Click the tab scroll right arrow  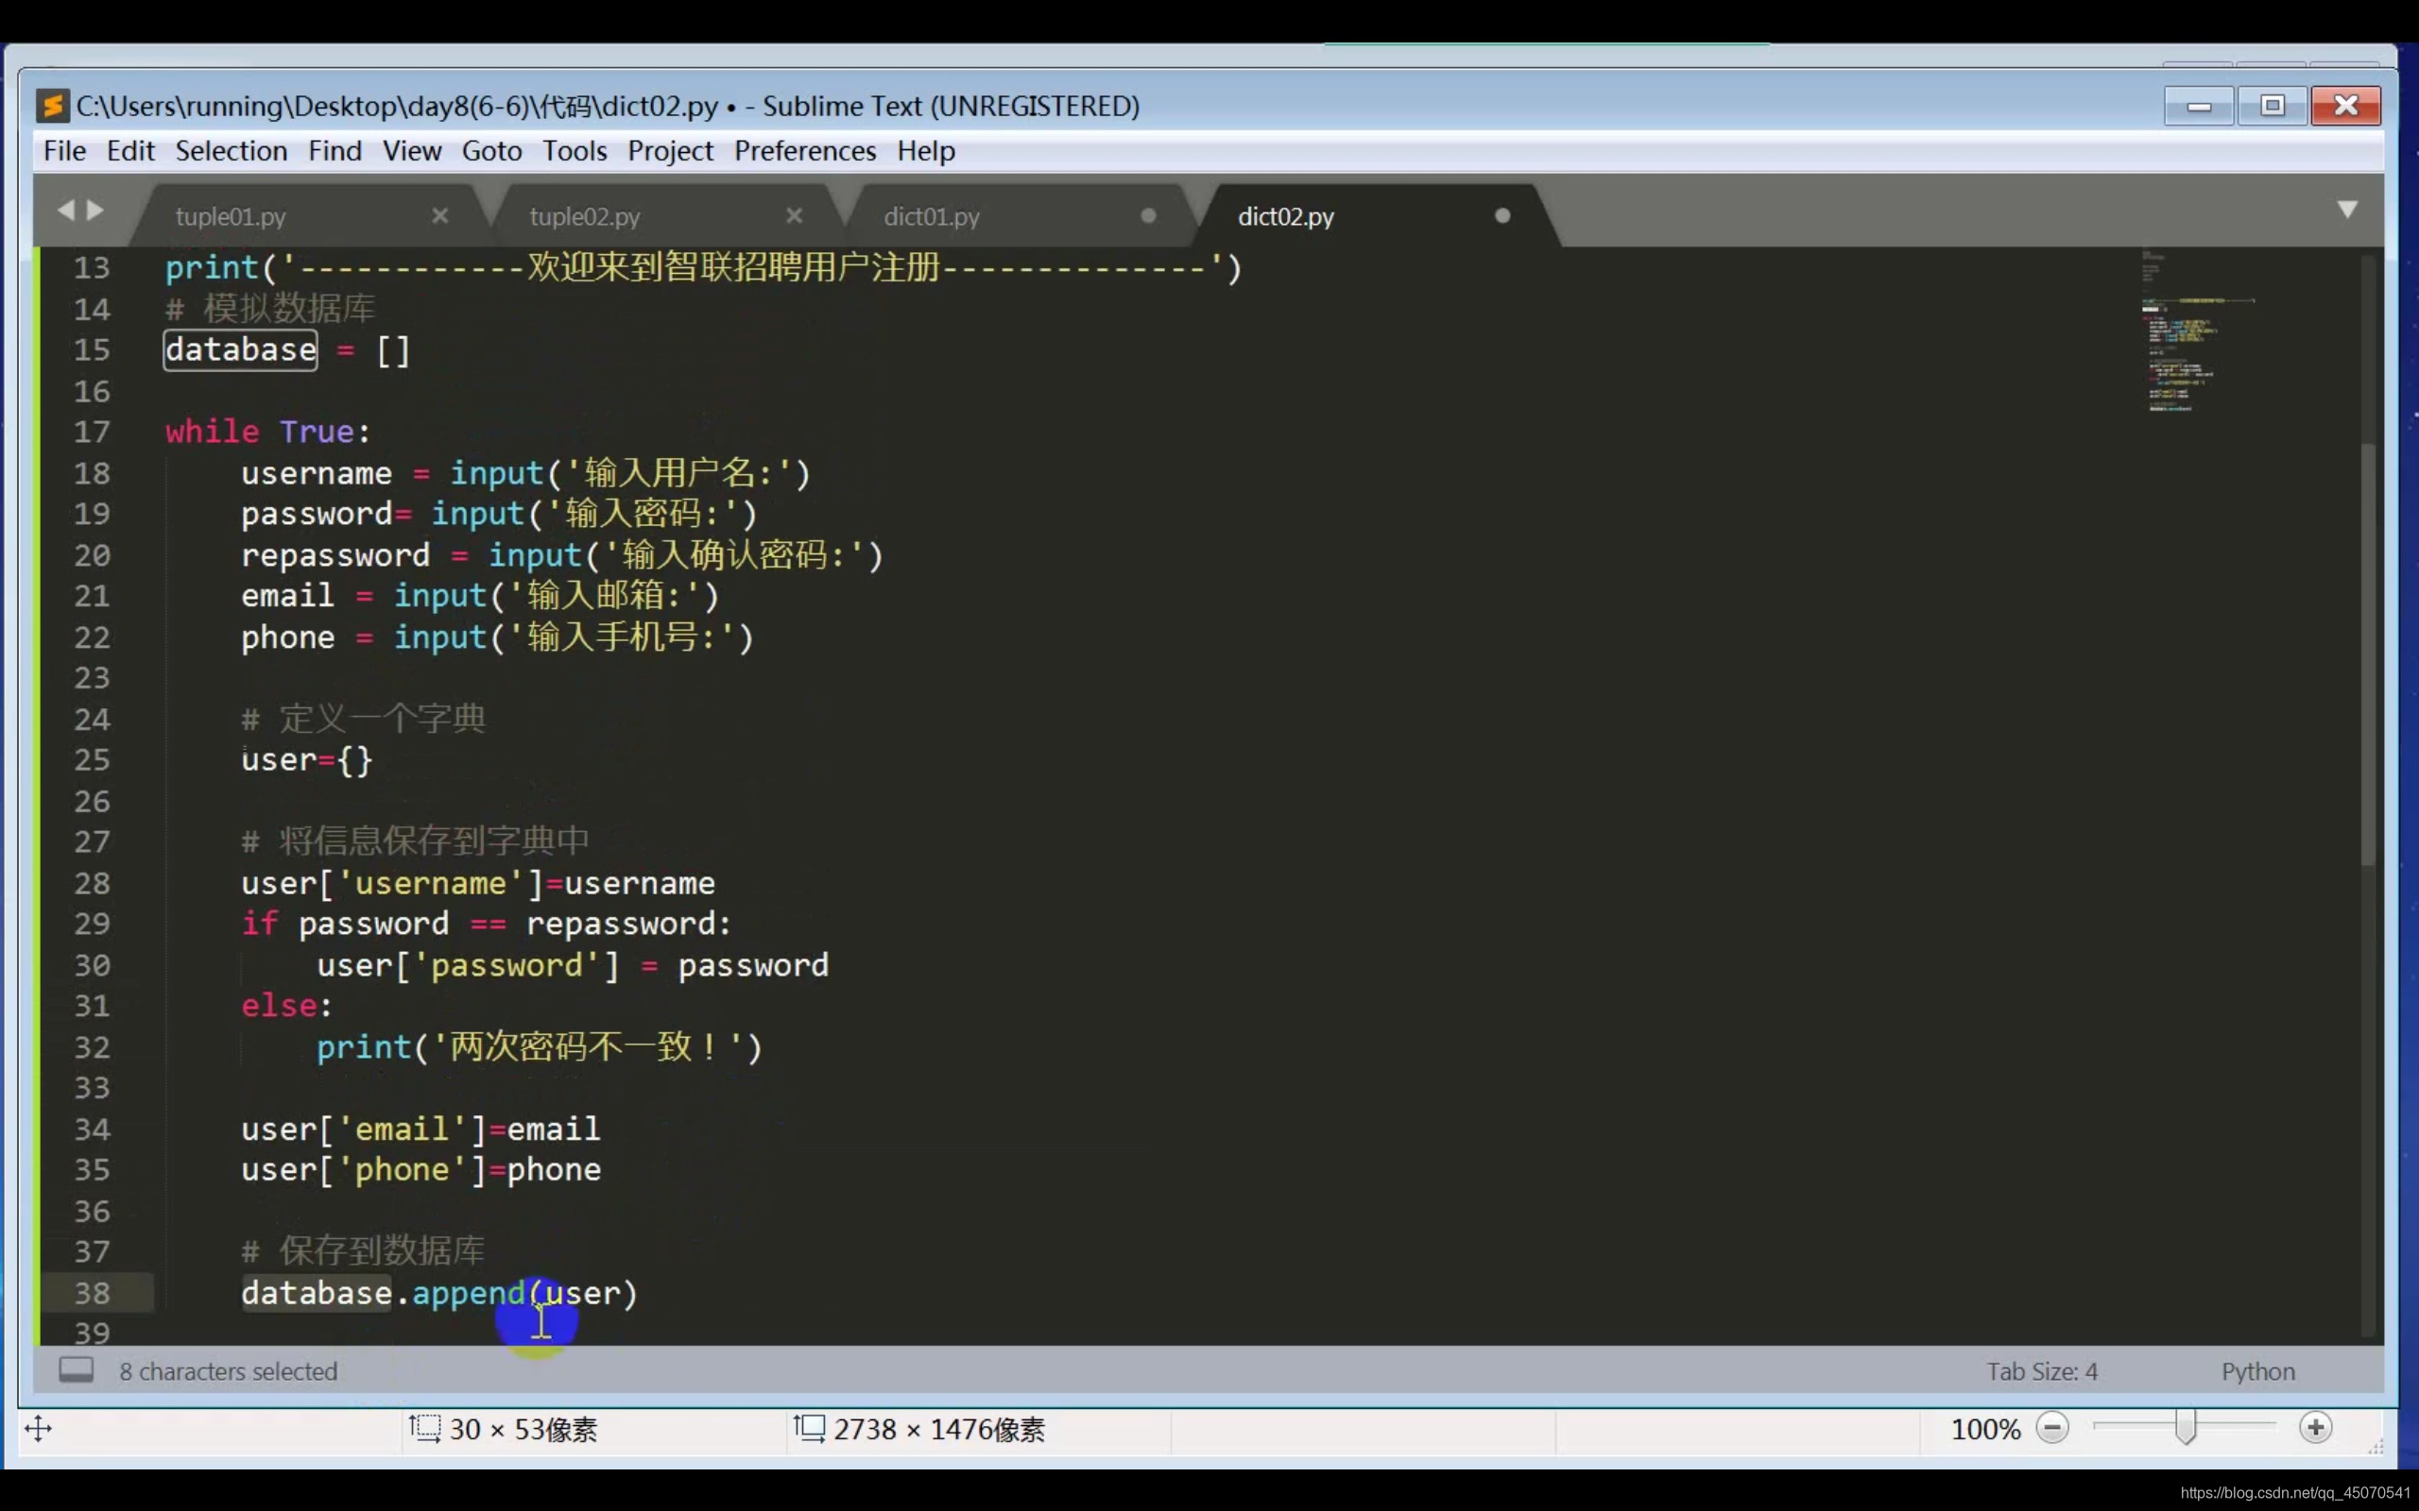click(x=96, y=210)
